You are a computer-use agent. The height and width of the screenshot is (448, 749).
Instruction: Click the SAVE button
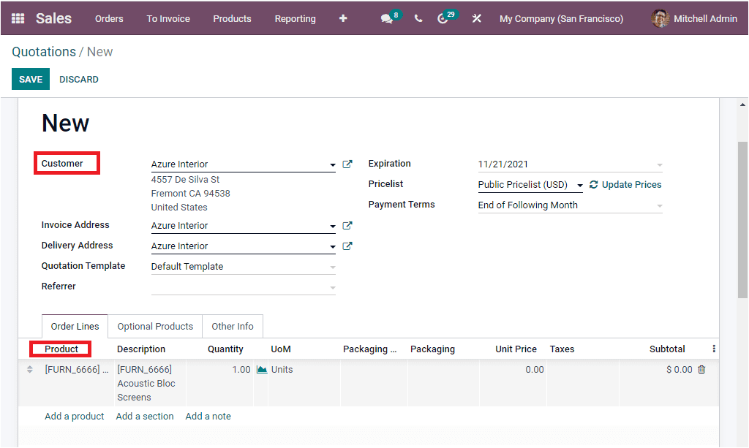point(30,79)
